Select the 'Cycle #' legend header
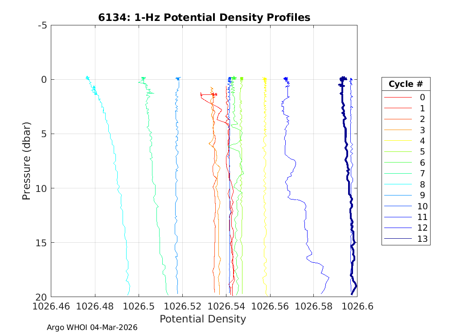The height and width of the screenshot is (334, 468). (x=406, y=84)
